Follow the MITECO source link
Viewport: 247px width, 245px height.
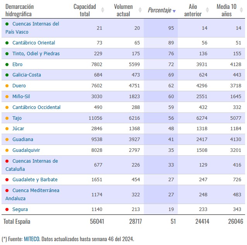(32, 239)
